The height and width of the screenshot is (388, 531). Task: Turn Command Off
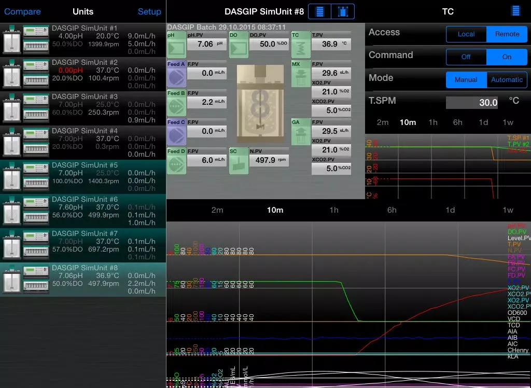466,57
